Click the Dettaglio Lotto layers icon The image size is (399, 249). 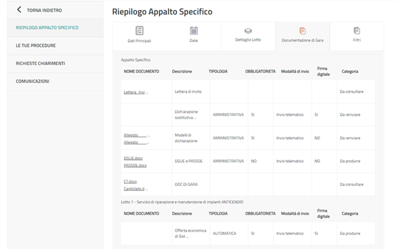tap(248, 31)
